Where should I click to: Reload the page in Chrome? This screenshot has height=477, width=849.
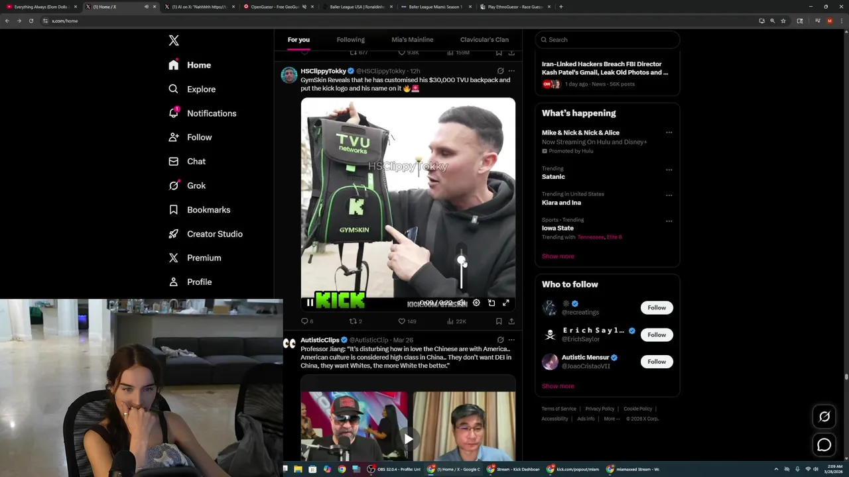[x=31, y=21]
